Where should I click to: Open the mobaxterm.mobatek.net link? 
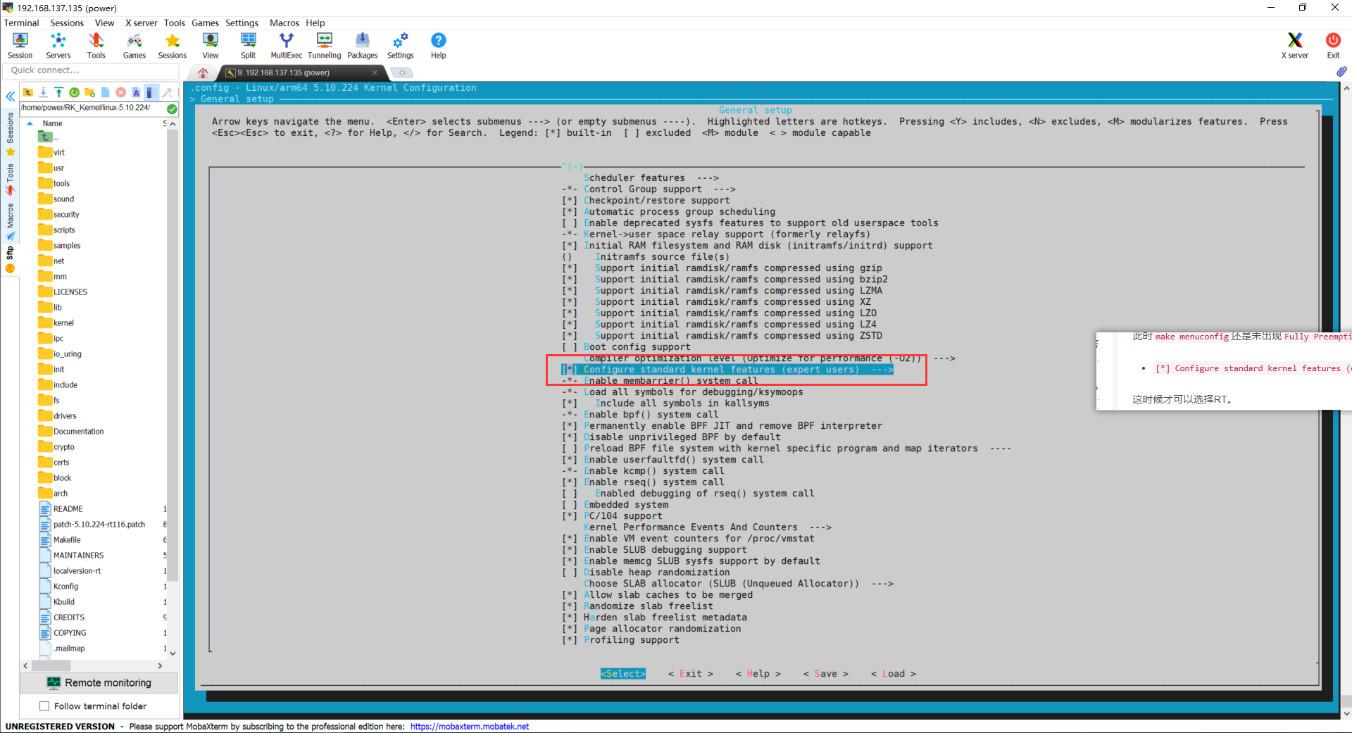click(469, 727)
